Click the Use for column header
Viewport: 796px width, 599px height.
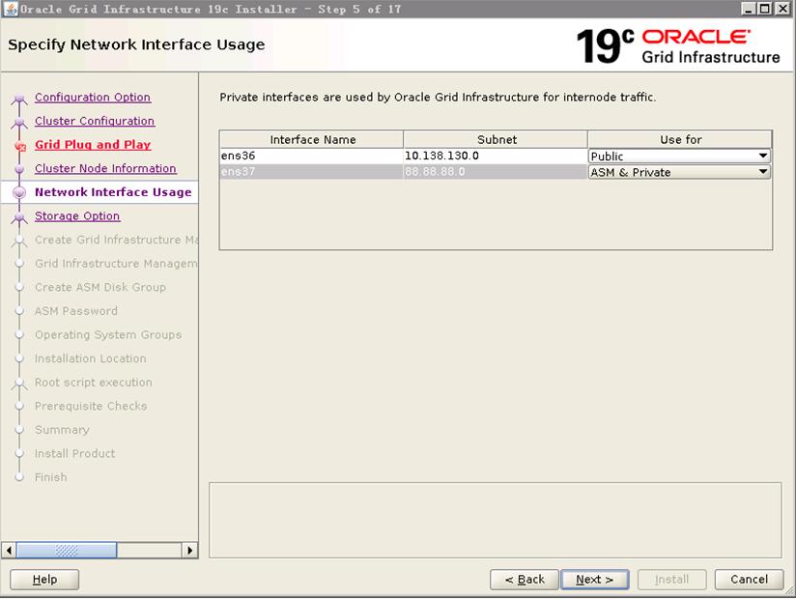(680, 139)
